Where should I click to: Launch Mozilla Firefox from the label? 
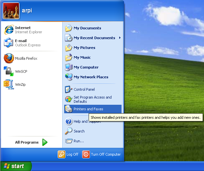coord(26,58)
